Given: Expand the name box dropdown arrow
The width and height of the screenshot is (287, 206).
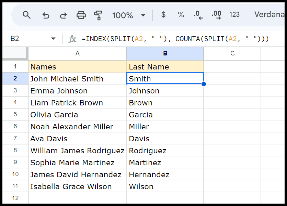Looking at the screenshot, I should tap(53, 39).
